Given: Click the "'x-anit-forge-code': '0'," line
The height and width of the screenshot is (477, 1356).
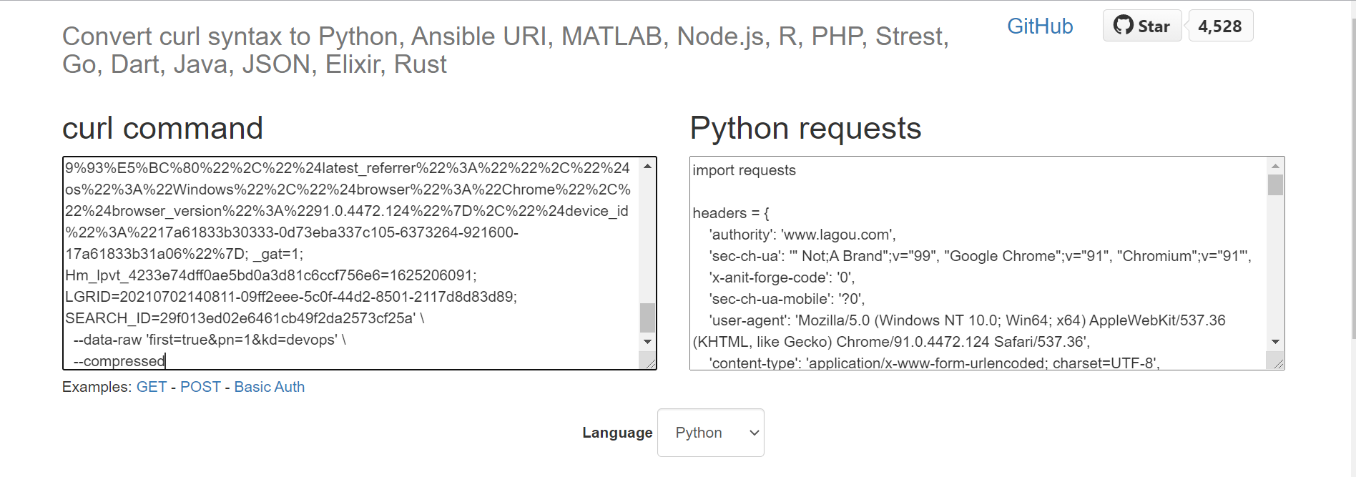Looking at the screenshot, I should tap(782, 277).
